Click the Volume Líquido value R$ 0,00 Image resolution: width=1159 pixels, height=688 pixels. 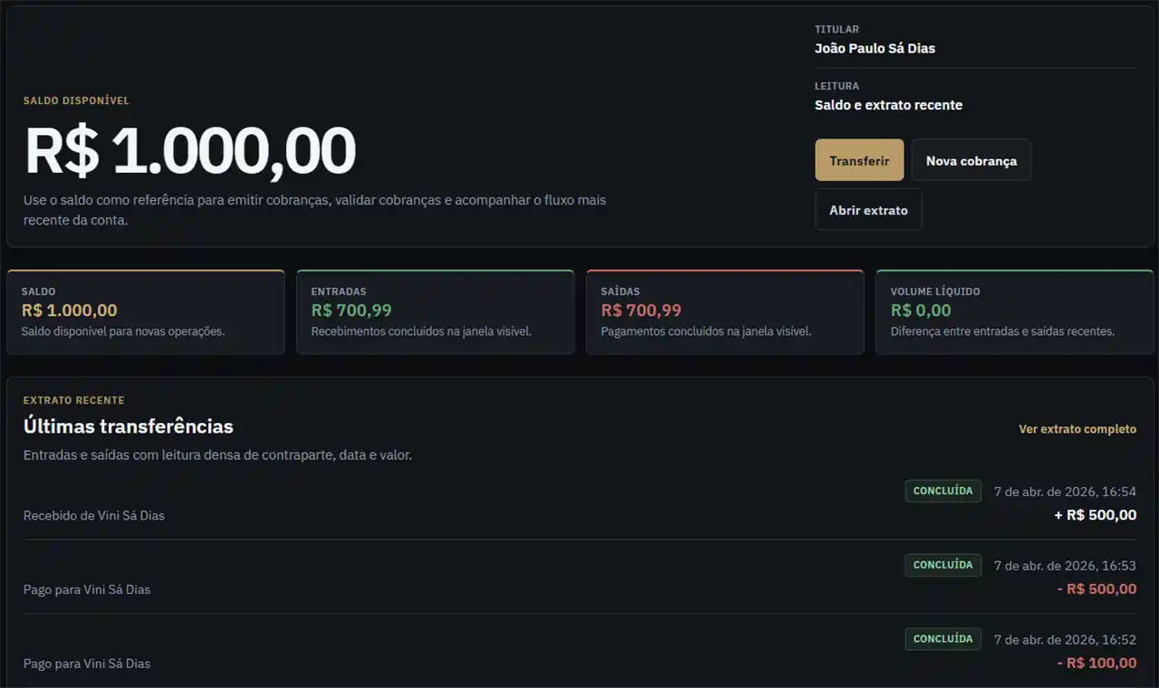coord(921,311)
